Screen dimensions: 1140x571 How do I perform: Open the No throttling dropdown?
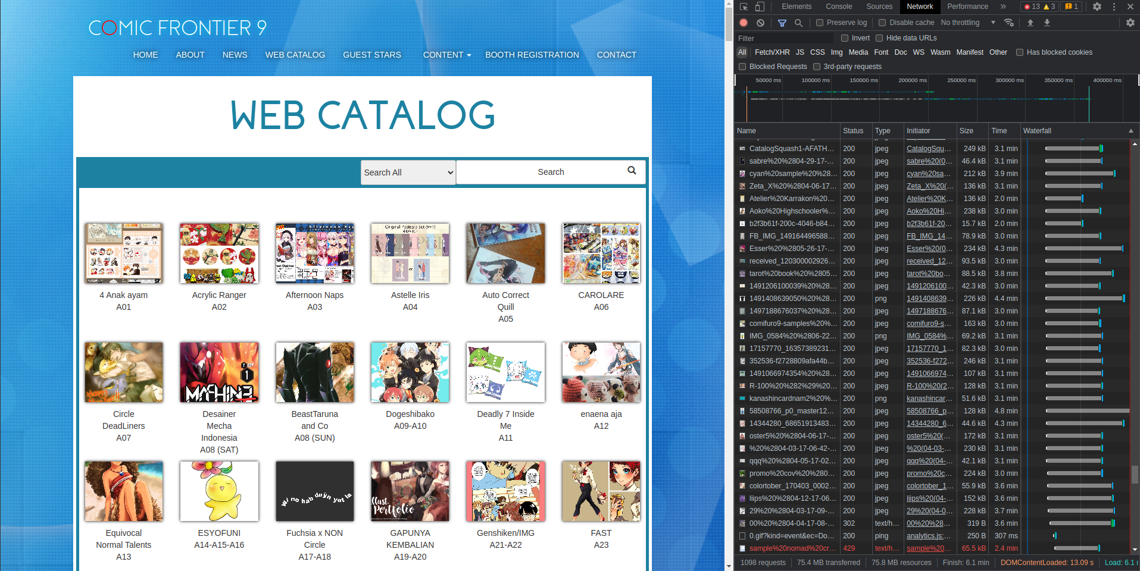pos(968,23)
